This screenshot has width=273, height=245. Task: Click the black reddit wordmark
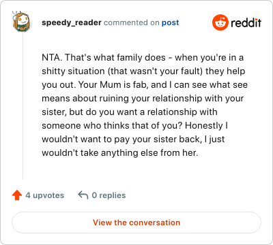(x=246, y=22)
